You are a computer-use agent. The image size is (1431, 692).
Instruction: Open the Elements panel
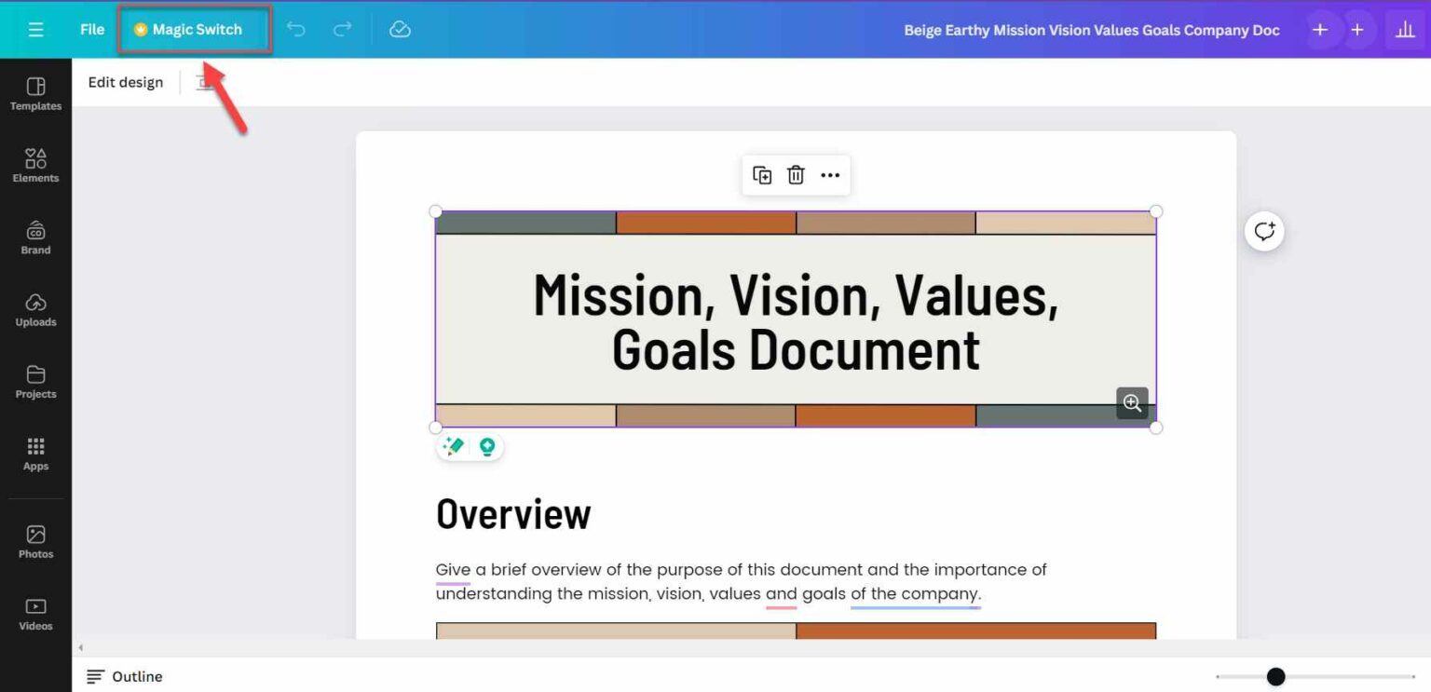pyautogui.click(x=35, y=165)
